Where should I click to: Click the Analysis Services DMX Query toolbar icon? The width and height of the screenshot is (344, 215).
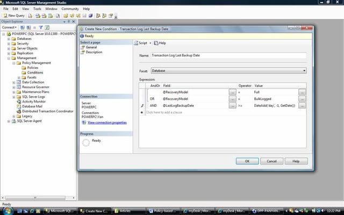tap(44, 16)
